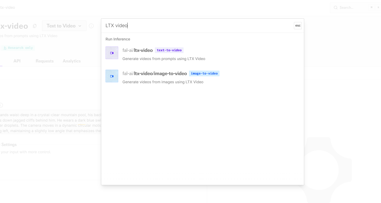Click 'Generate videos from images using LTX Video' description
The width and height of the screenshot is (381, 203).
click(163, 82)
